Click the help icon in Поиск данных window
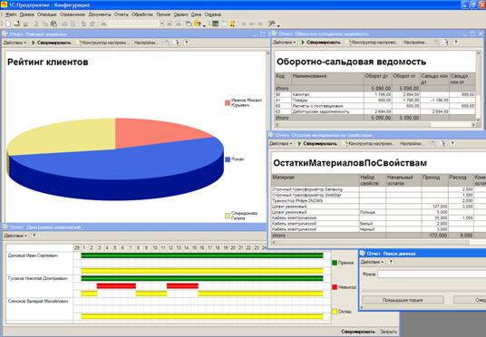The height and width of the screenshot is (337, 486). click(x=391, y=262)
